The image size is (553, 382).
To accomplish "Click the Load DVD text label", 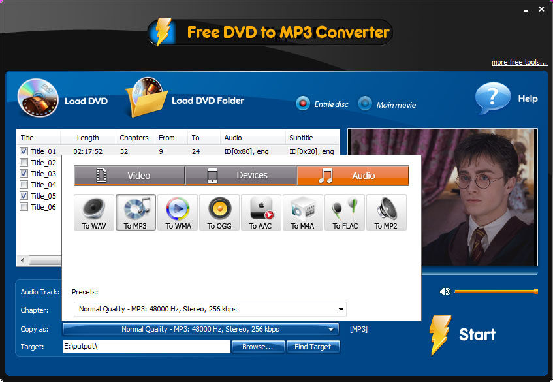I will [86, 101].
